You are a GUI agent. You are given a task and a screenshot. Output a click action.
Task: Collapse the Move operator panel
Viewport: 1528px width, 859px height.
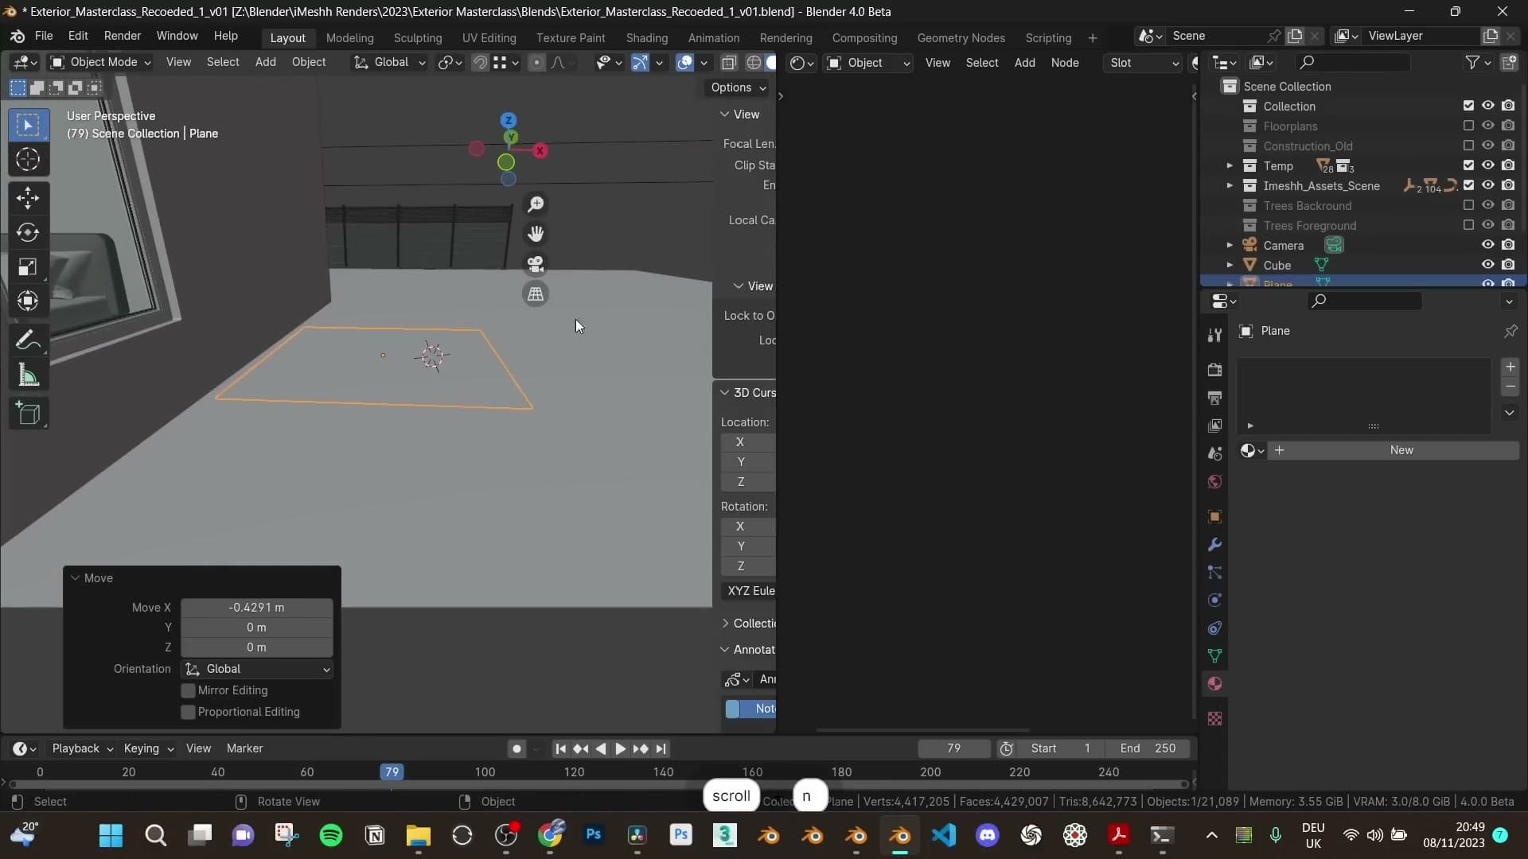[76, 578]
